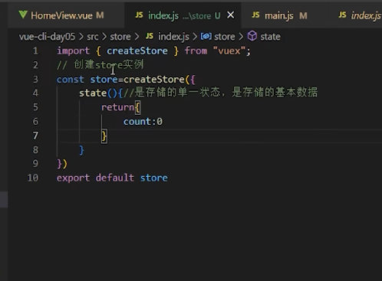This screenshot has height=281, width=382.
Task: Click the store folder breadcrumb after src
Action: pyautogui.click(x=120, y=37)
